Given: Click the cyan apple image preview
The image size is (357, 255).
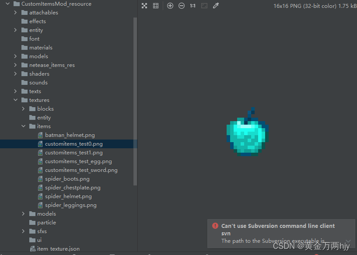Looking at the screenshot, I should point(248,132).
